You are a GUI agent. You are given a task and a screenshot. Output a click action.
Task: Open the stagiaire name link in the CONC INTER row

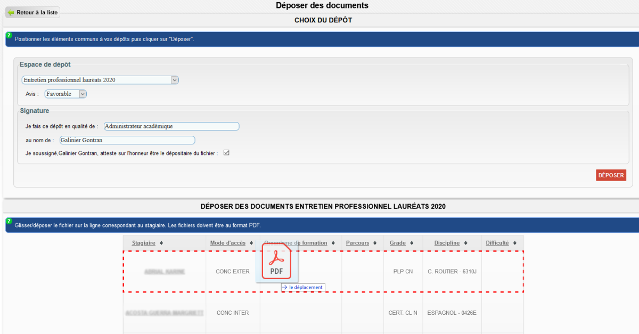tap(165, 313)
